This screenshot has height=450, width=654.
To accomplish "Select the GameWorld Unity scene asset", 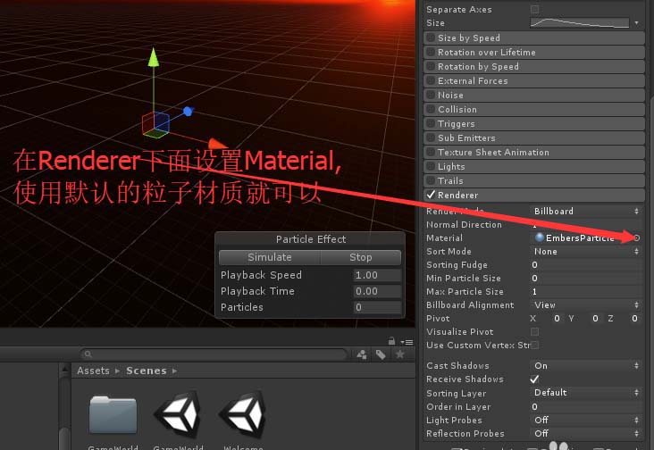I will tap(178, 415).
